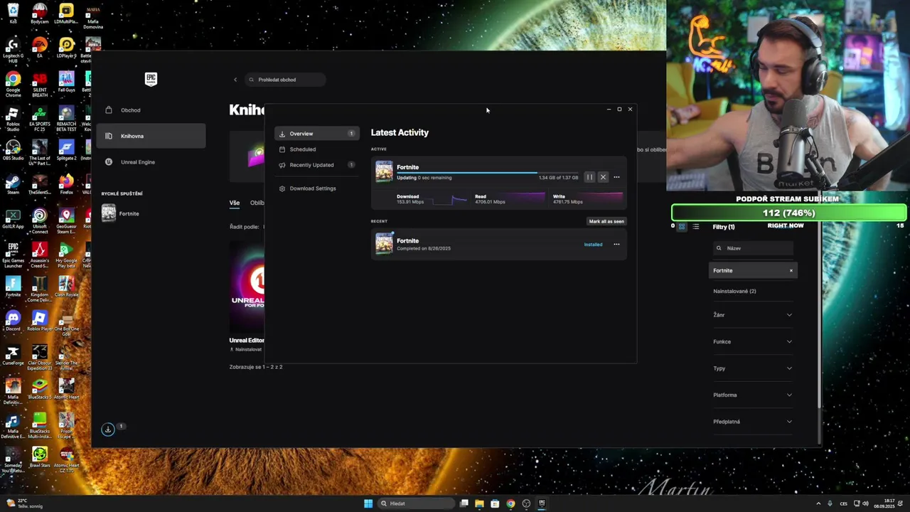
Task: Go back using the launcher back arrow
Action: [235, 80]
